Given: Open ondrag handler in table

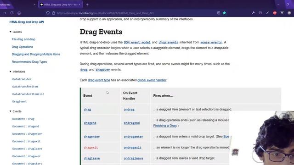Looking at the screenshot, I should [x=129, y=110].
